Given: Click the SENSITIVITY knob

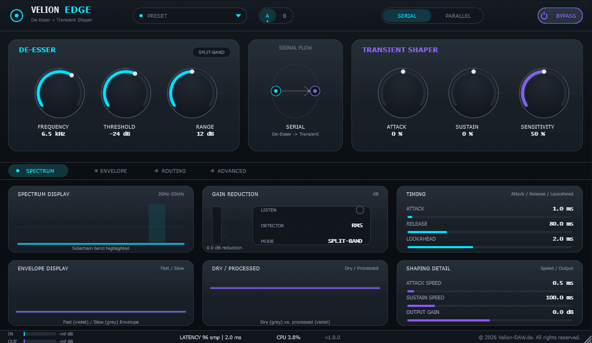Looking at the screenshot, I should point(544,93).
